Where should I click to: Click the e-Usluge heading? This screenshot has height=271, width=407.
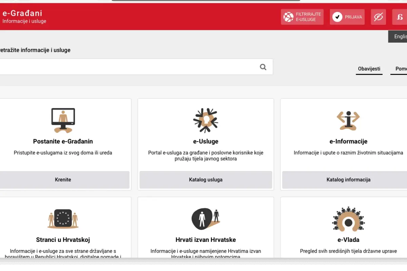206,141
